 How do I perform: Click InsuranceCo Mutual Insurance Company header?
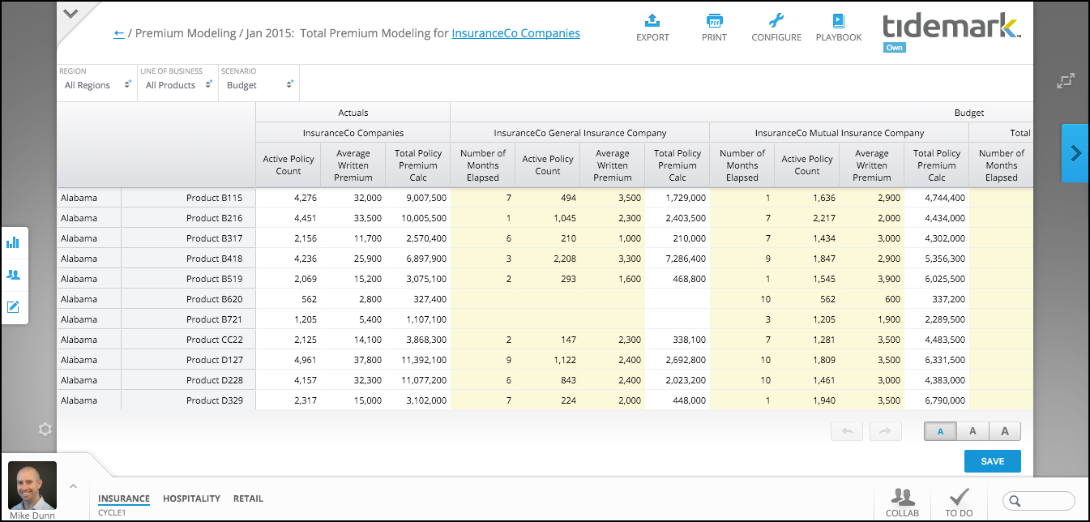pyautogui.click(x=840, y=133)
